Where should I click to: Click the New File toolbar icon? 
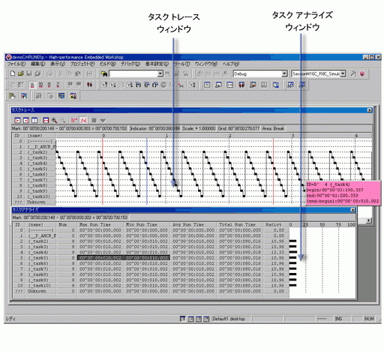pos(13,73)
